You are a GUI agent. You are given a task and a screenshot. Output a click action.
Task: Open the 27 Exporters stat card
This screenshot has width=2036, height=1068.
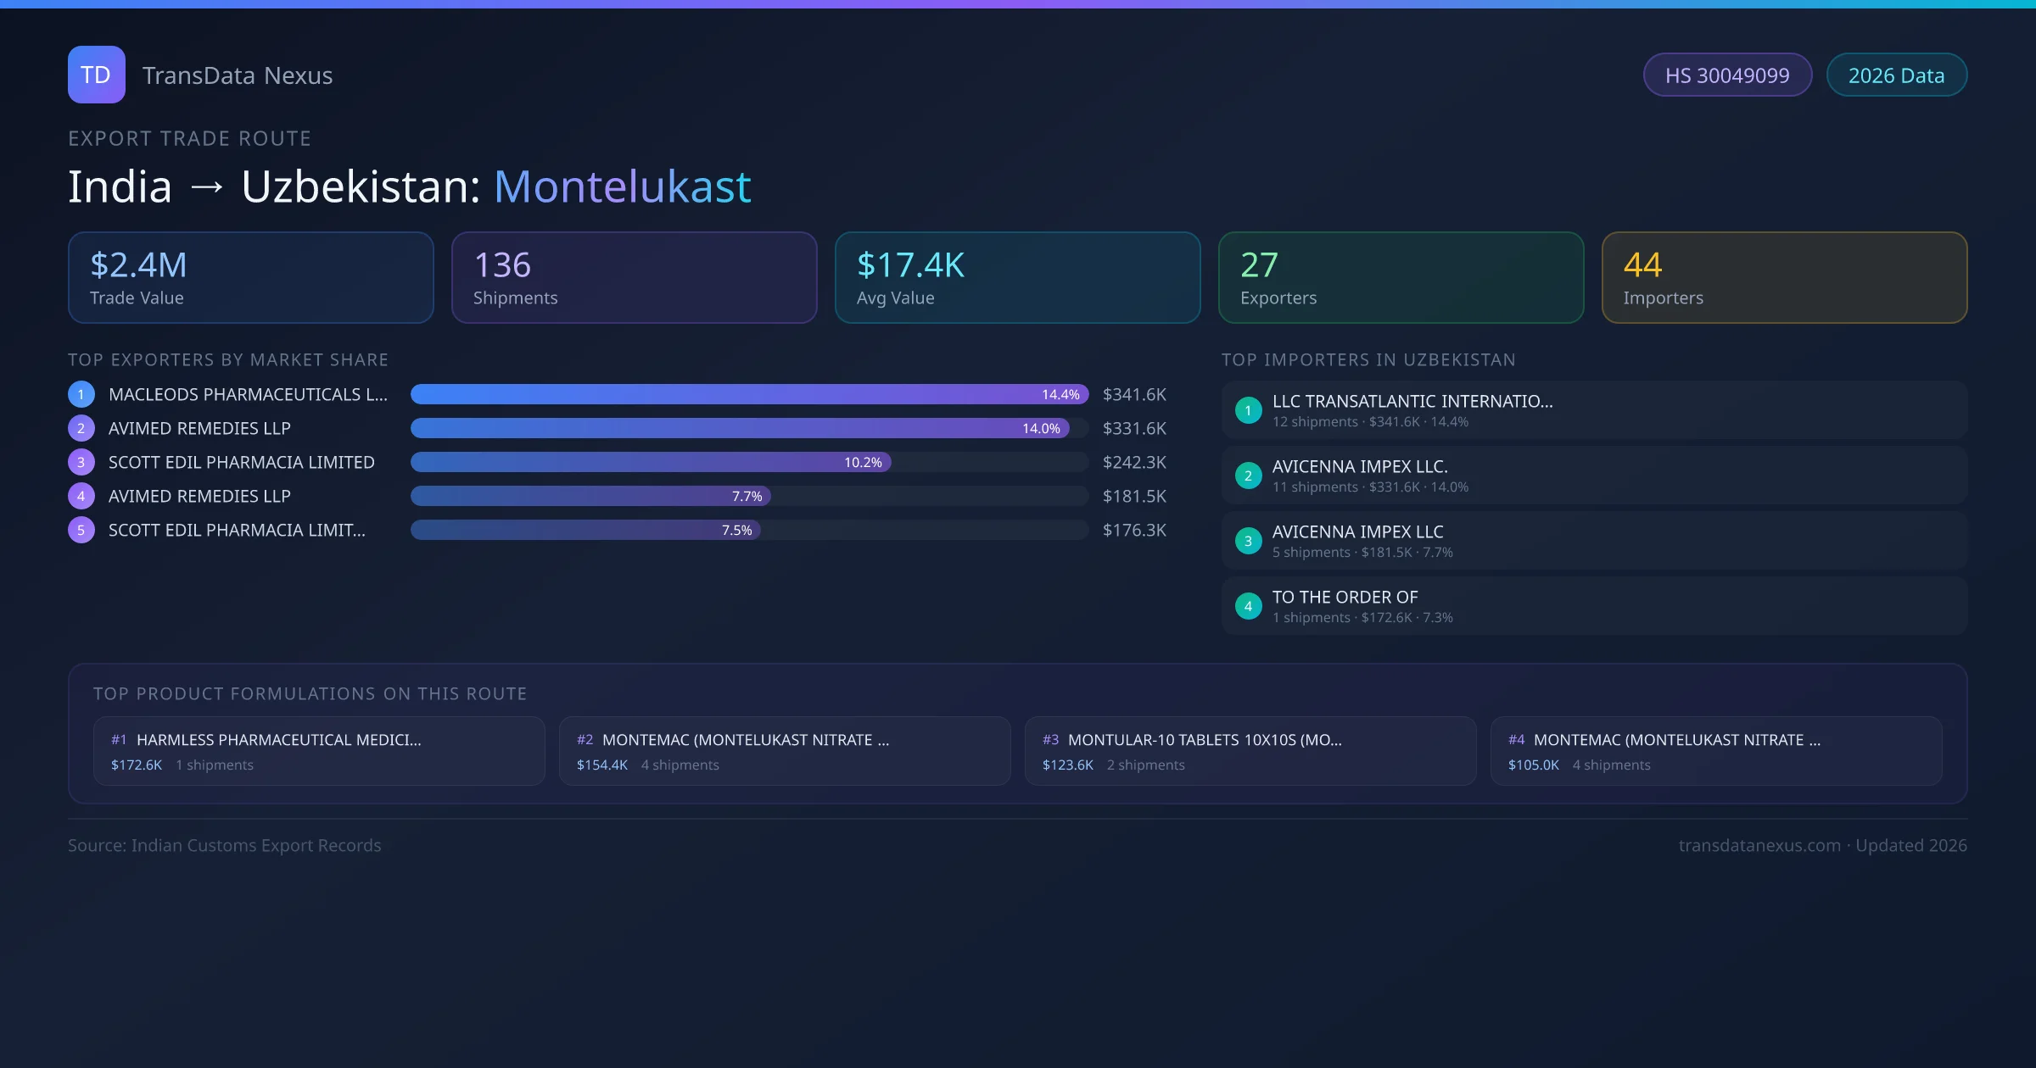point(1401,277)
